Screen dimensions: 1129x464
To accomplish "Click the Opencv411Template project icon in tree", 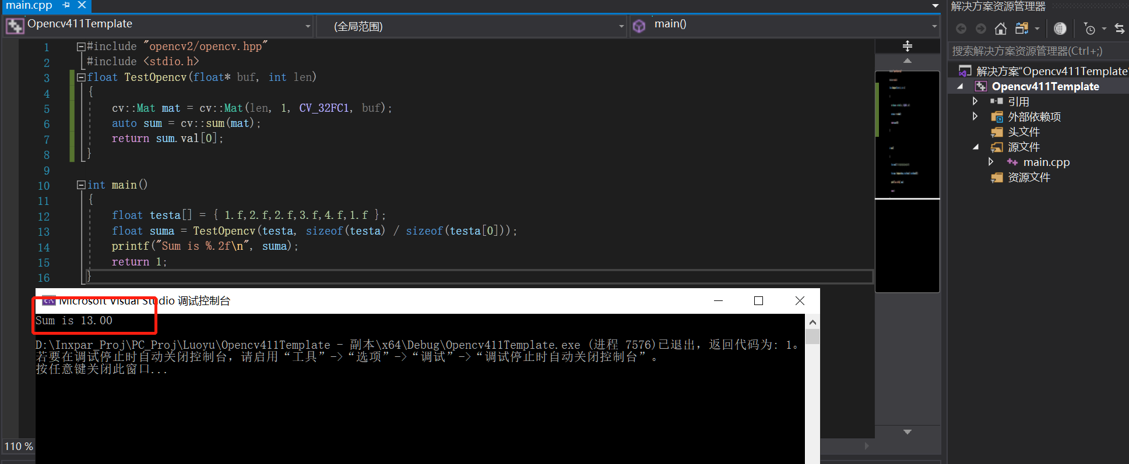I will point(981,86).
